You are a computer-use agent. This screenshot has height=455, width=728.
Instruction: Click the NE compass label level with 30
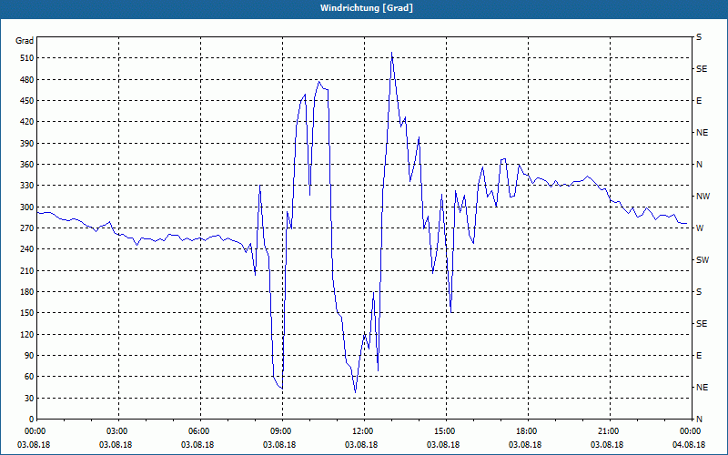702,388
